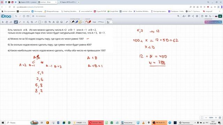Click the unlock Pro button
The height and width of the screenshot is (125, 223).
point(213,22)
